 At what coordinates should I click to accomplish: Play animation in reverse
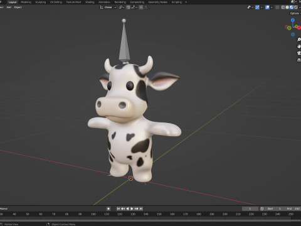tap(127, 208)
